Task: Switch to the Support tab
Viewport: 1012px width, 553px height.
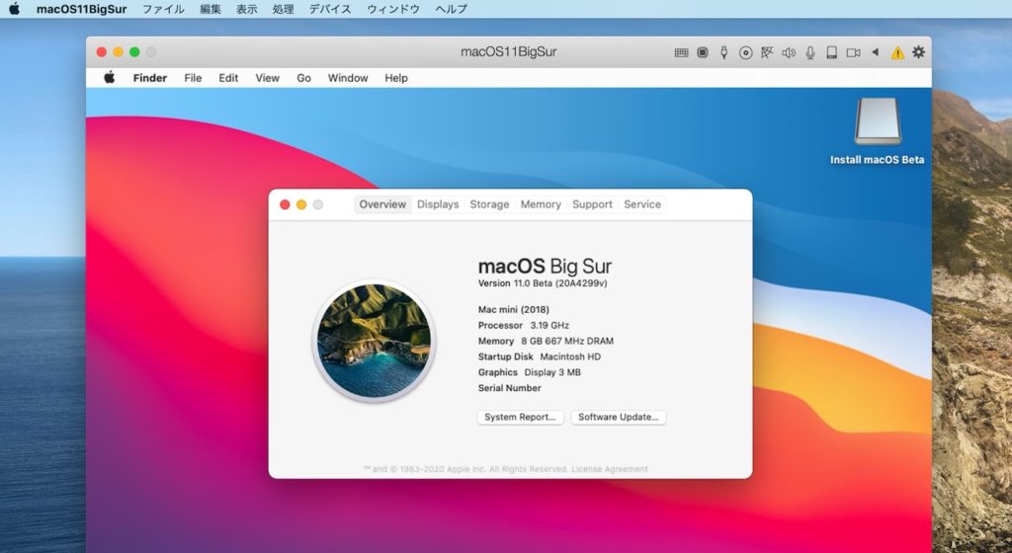Action: point(592,204)
